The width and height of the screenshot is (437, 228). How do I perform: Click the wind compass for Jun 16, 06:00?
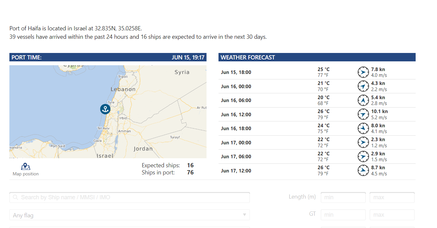363,100
